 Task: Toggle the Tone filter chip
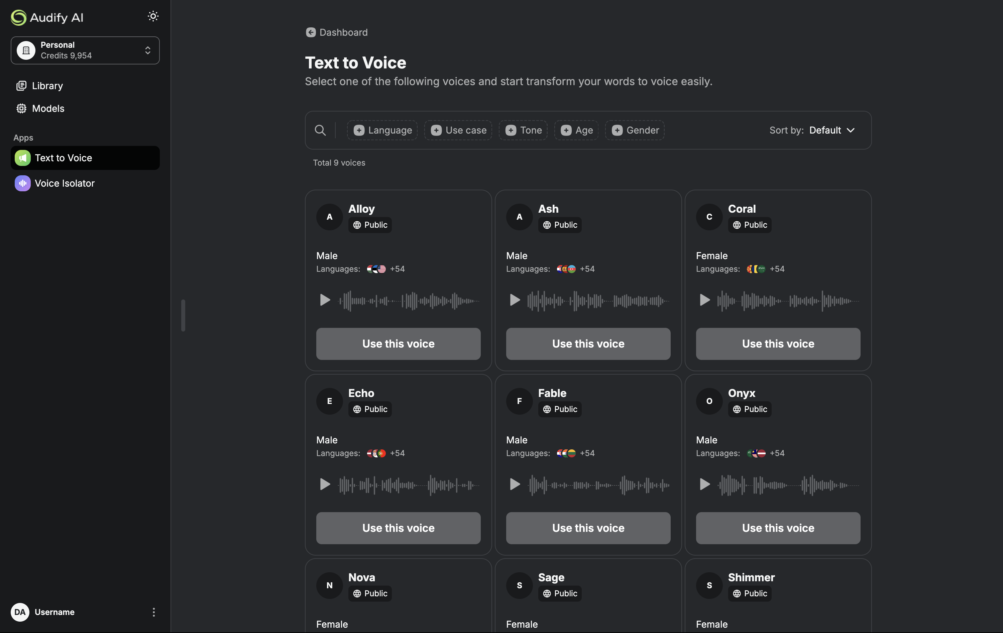(523, 130)
